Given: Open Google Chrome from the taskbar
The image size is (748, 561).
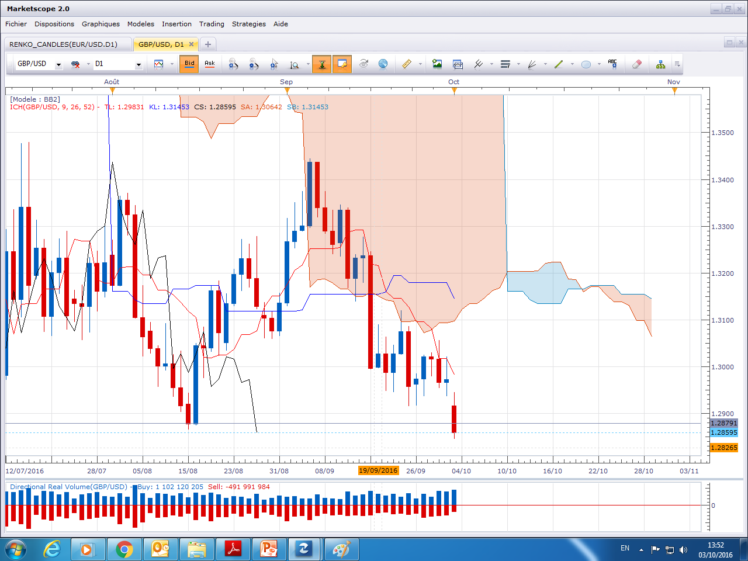Looking at the screenshot, I should [124, 549].
